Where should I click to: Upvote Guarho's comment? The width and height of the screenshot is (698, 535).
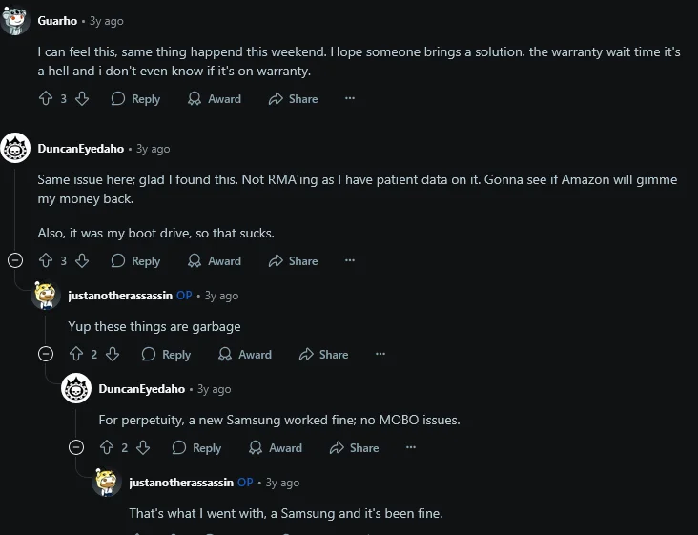[x=45, y=98]
